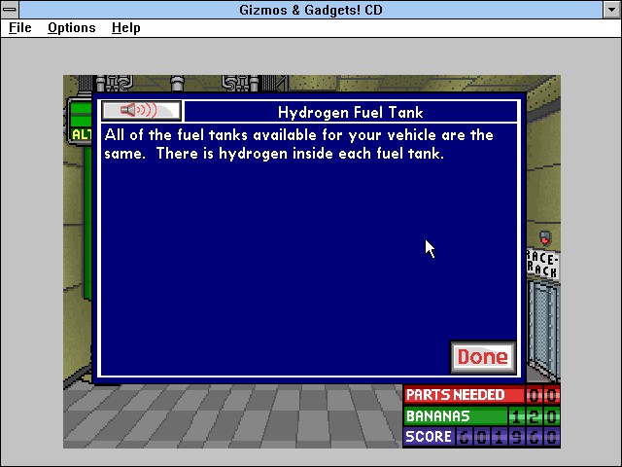Open the window control menu box
This screenshot has width=622, height=467.
click(10, 10)
